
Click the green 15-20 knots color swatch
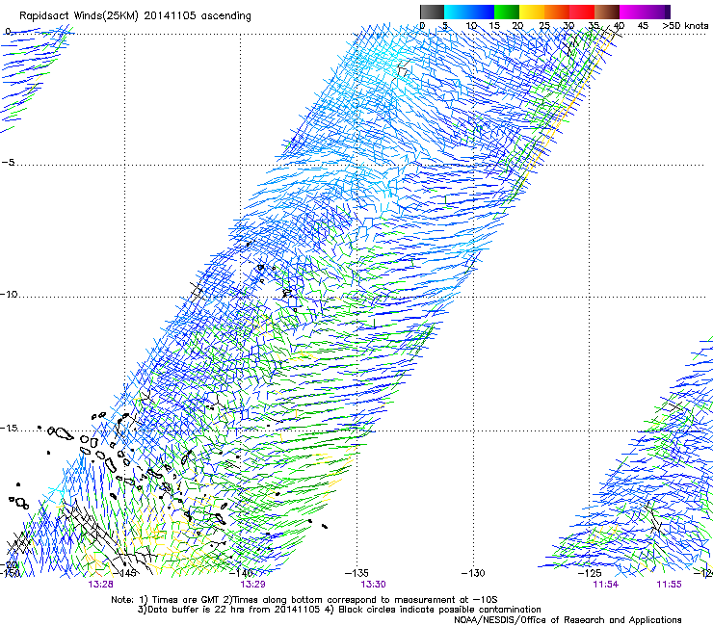507,12
